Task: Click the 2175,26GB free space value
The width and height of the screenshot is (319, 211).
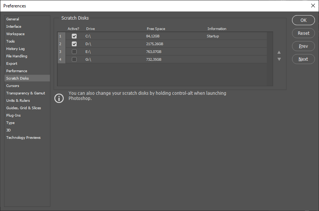Action: (155, 44)
